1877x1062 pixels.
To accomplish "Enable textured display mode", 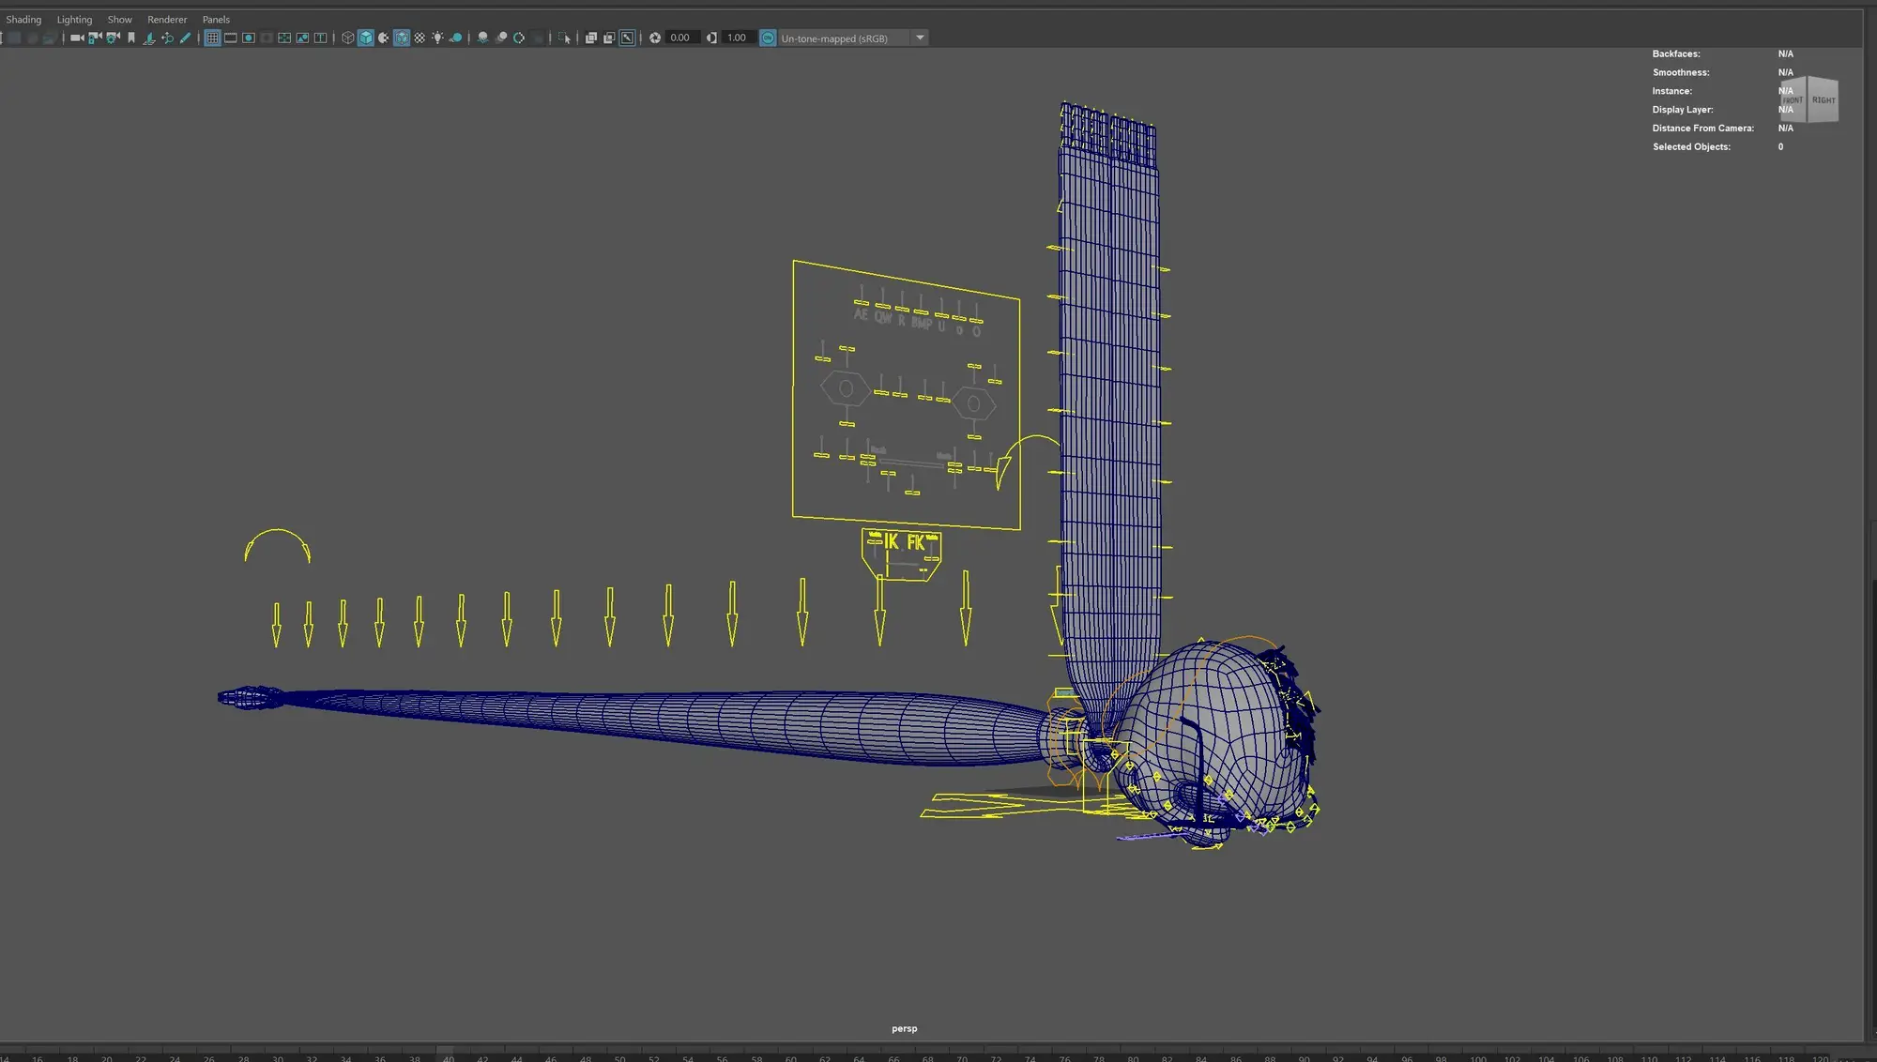I will 420,38.
